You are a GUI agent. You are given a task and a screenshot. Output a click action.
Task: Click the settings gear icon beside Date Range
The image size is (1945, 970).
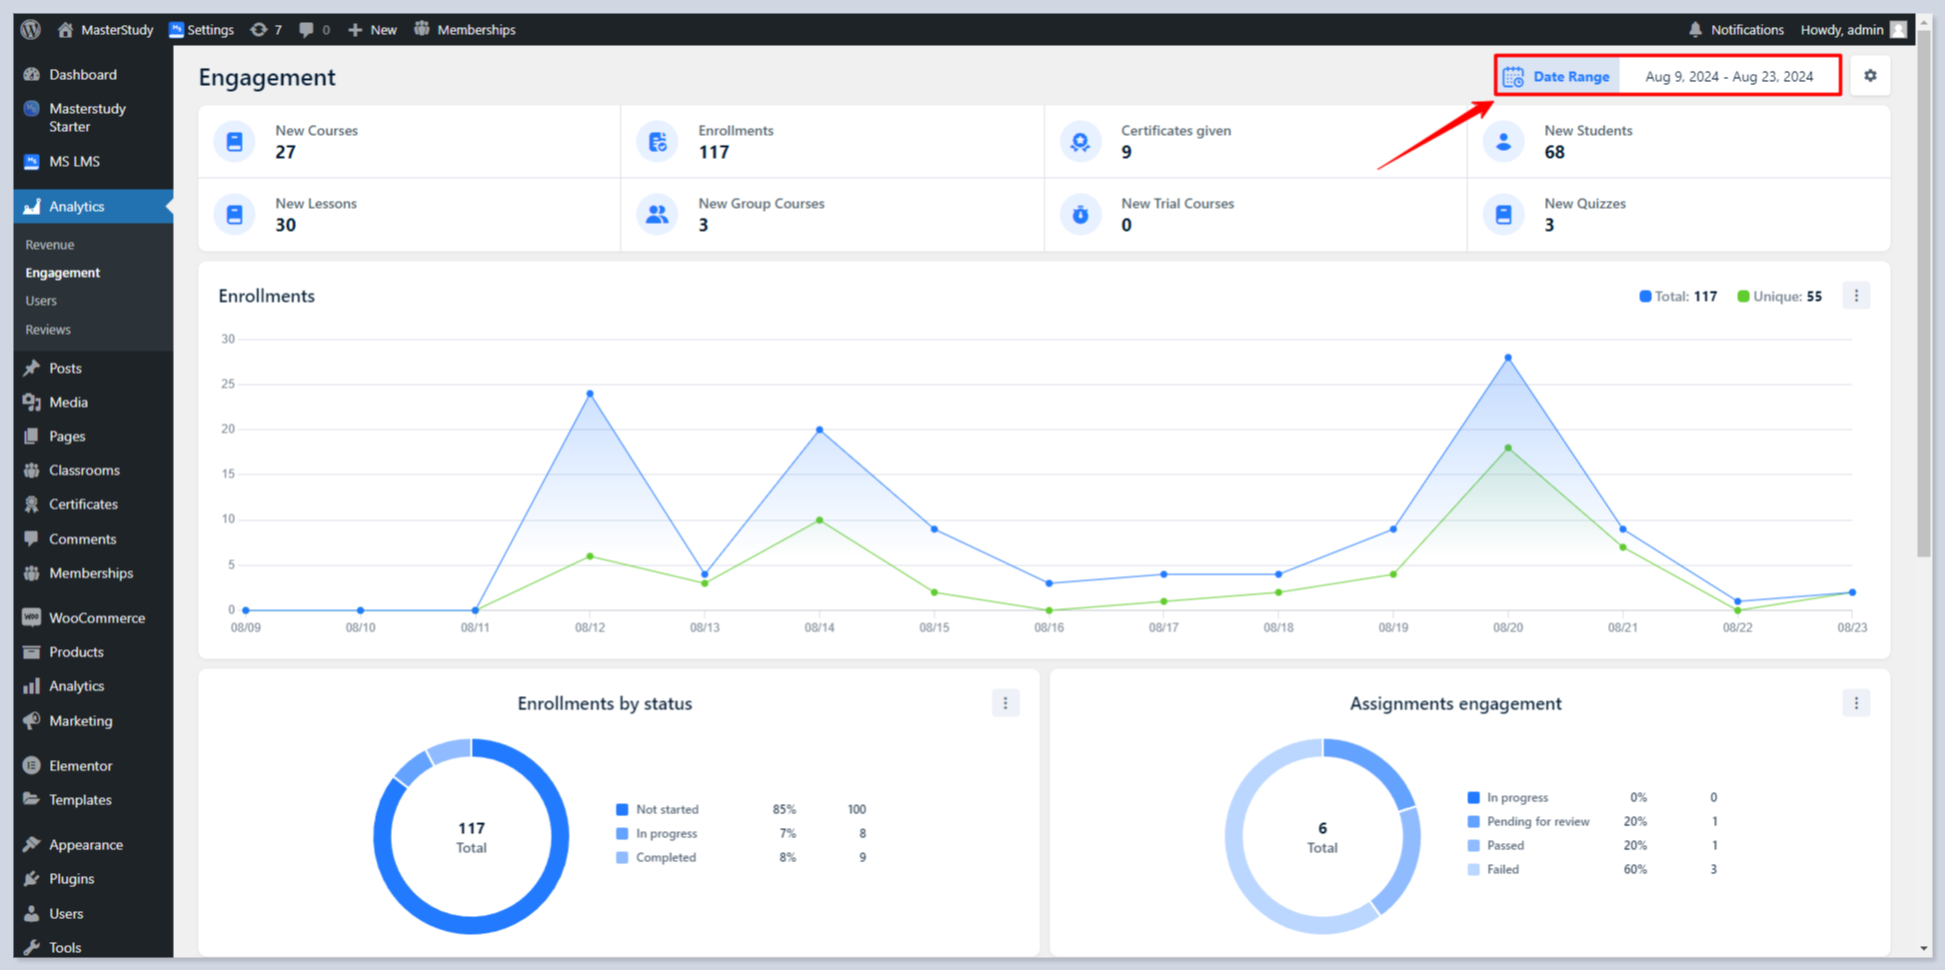click(x=1869, y=76)
